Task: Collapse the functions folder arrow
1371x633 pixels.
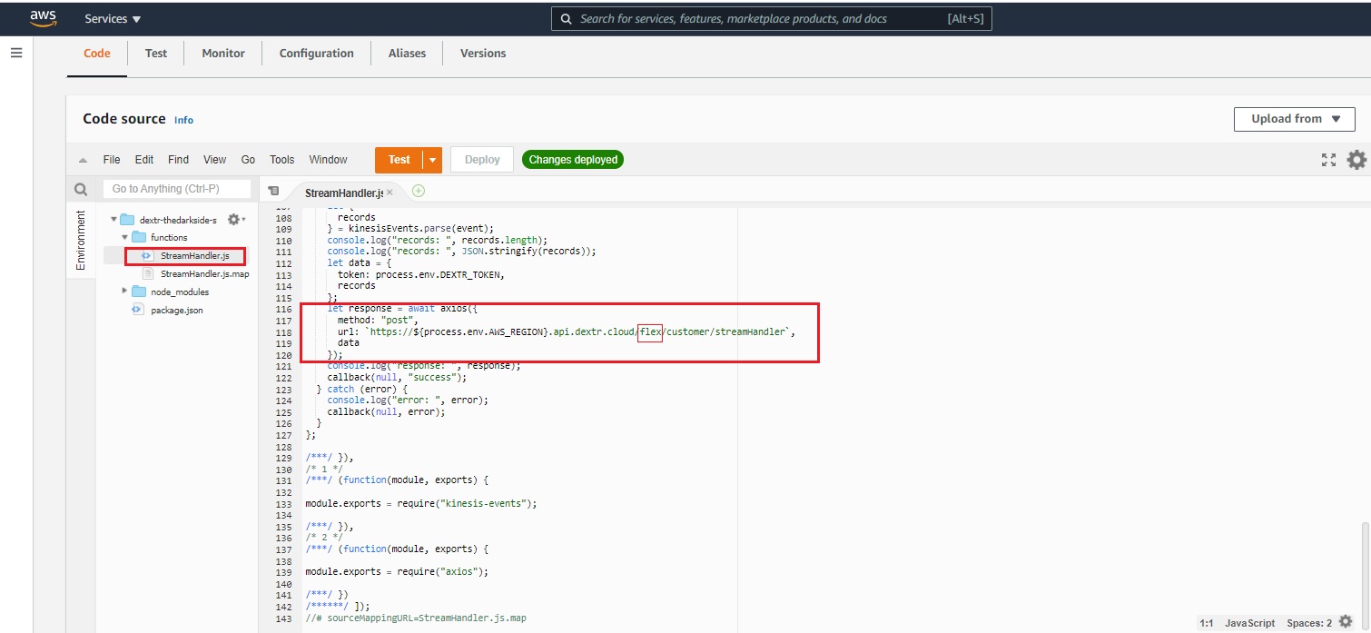Action: 125,238
